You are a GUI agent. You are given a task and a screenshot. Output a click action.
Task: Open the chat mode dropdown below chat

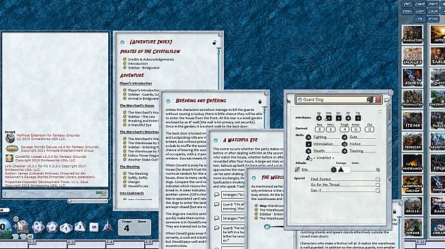[x=88, y=201]
